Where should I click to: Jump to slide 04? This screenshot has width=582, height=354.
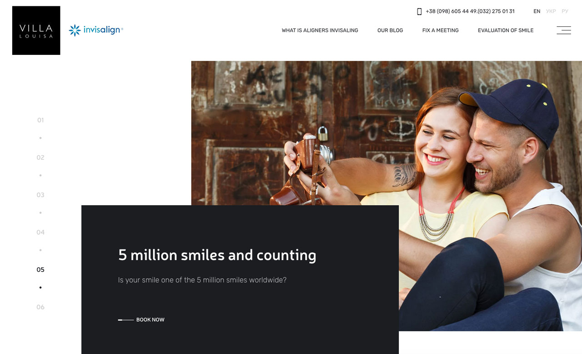40,232
